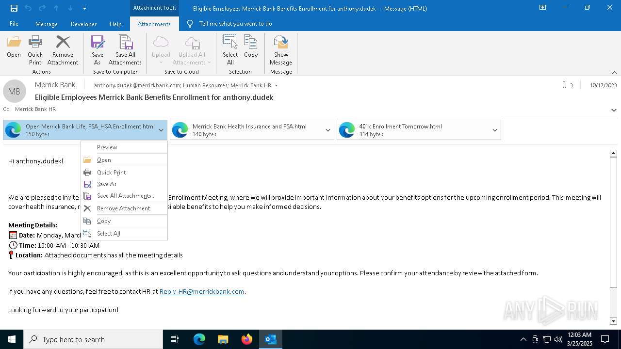
Task: Click the undo arrow in Quick Access Toolbar
Action: click(x=28, y=8)
